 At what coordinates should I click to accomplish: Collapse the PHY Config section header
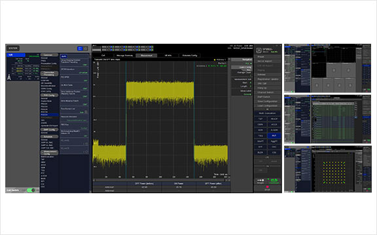tap(49, 95)
